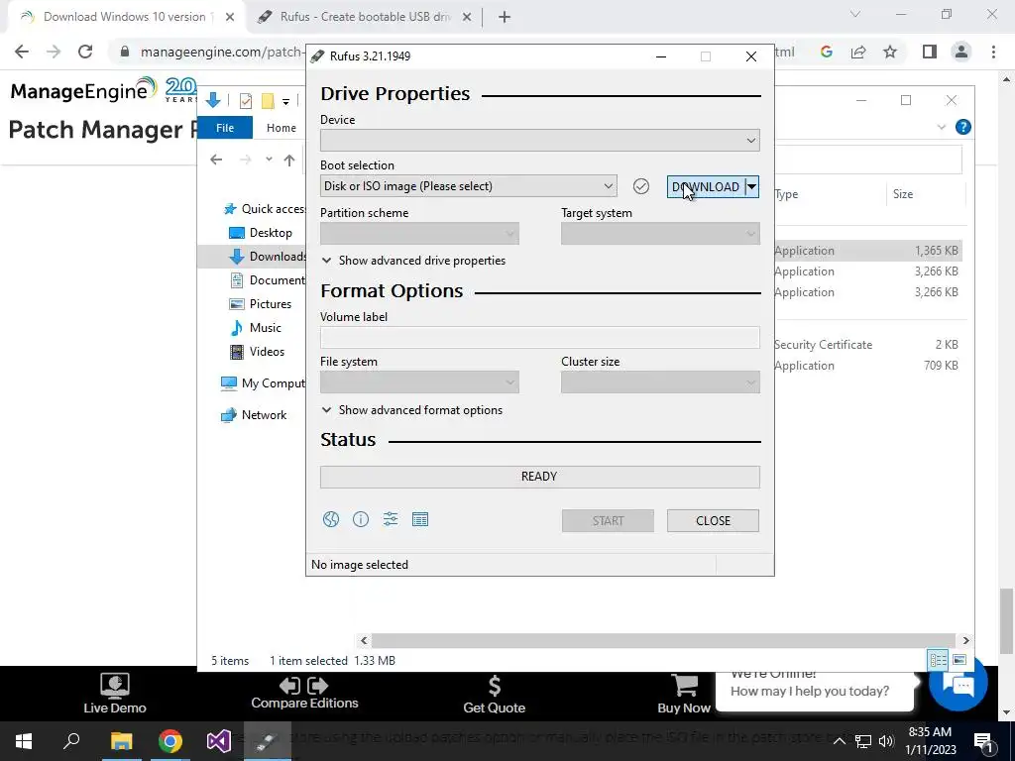The height and width of the screenshot is (761, 1015).
Task: Open the live chat bubble icon
Action: pyautogui.click(x=959, y=683)
